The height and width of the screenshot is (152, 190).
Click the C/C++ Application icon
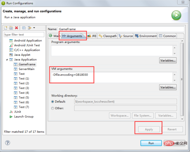pyautogui.click(x=11, y=50)
